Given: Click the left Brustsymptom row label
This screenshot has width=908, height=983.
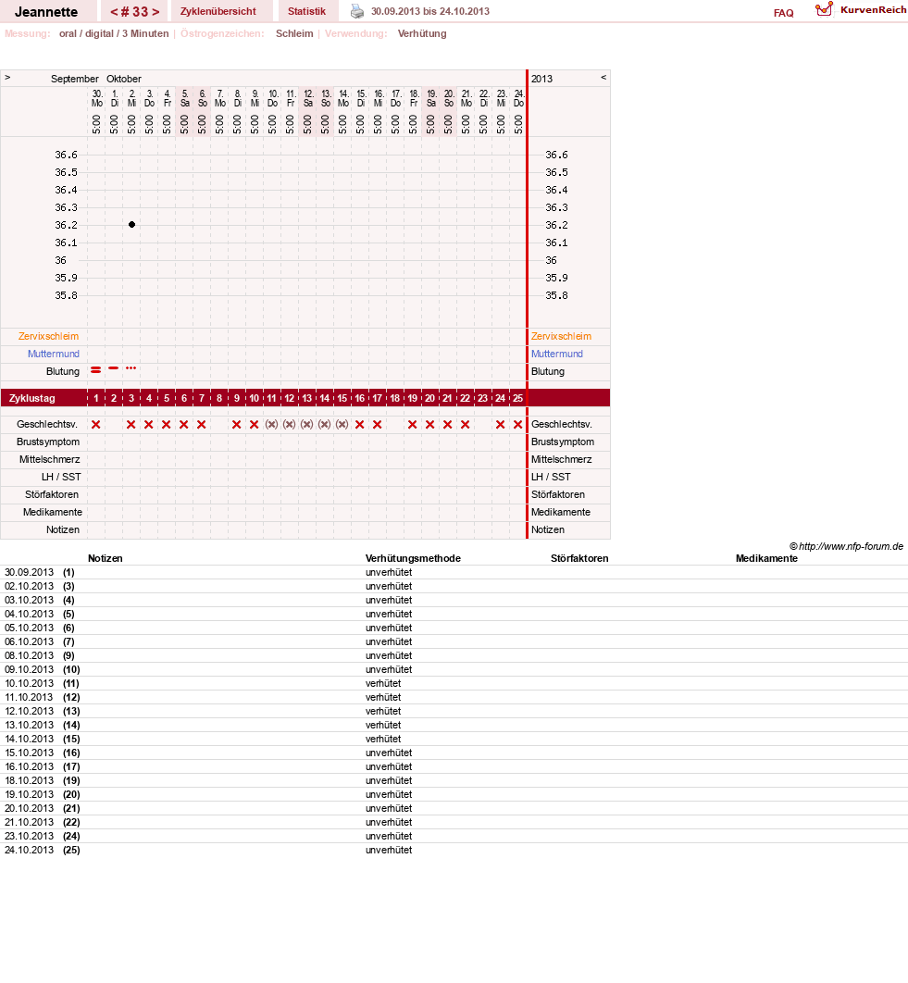Looking at the screenshot, I should click(x=48, y=442).
